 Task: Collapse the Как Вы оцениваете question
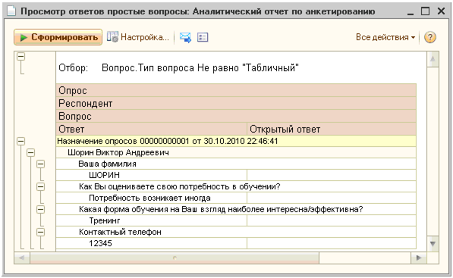tap(41, 187)
